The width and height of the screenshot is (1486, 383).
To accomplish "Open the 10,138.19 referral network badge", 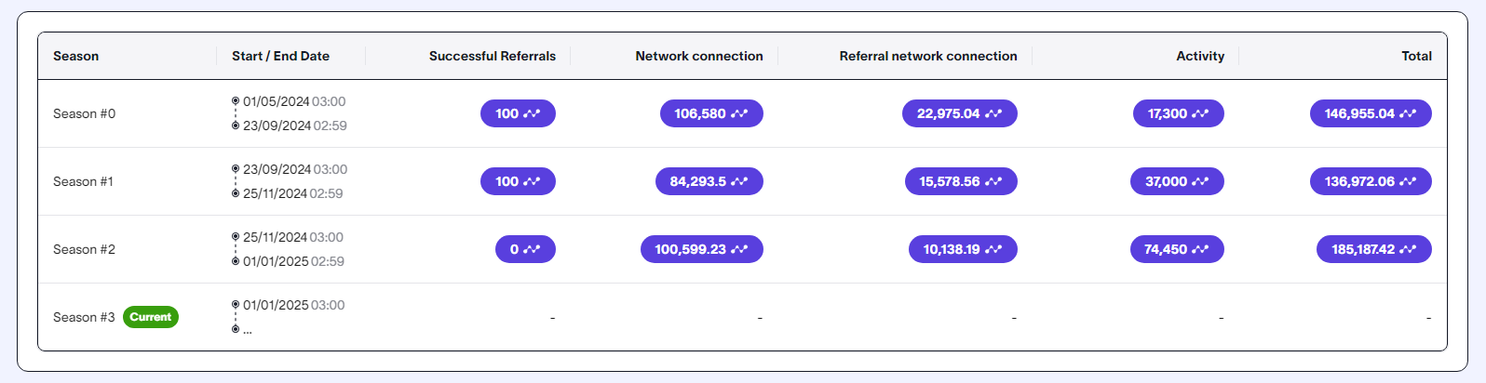I will pyautogui.click(x=962, y=249).
